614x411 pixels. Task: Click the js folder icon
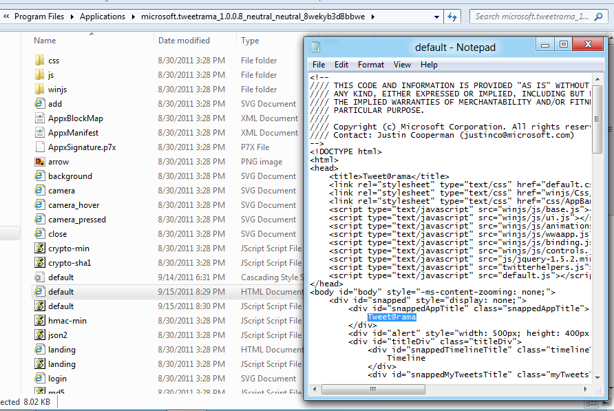[39, 75]
